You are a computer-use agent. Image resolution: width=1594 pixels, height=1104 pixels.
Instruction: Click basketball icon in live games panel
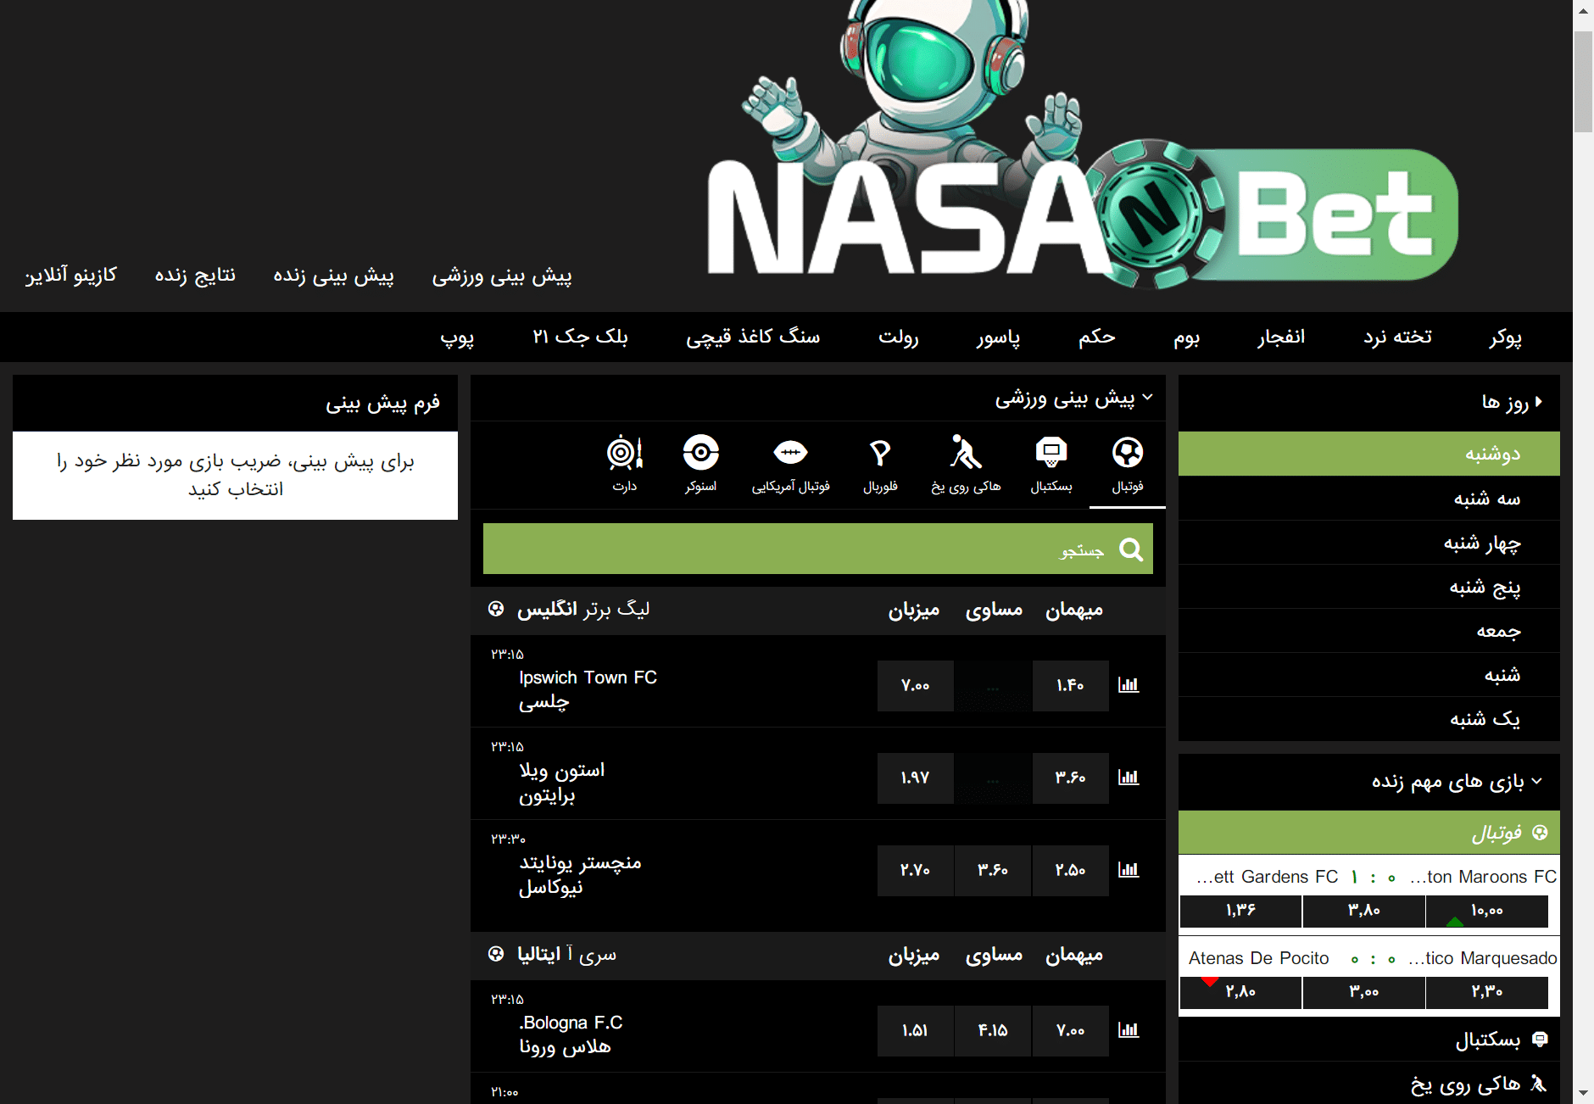click(1541, 1039)
